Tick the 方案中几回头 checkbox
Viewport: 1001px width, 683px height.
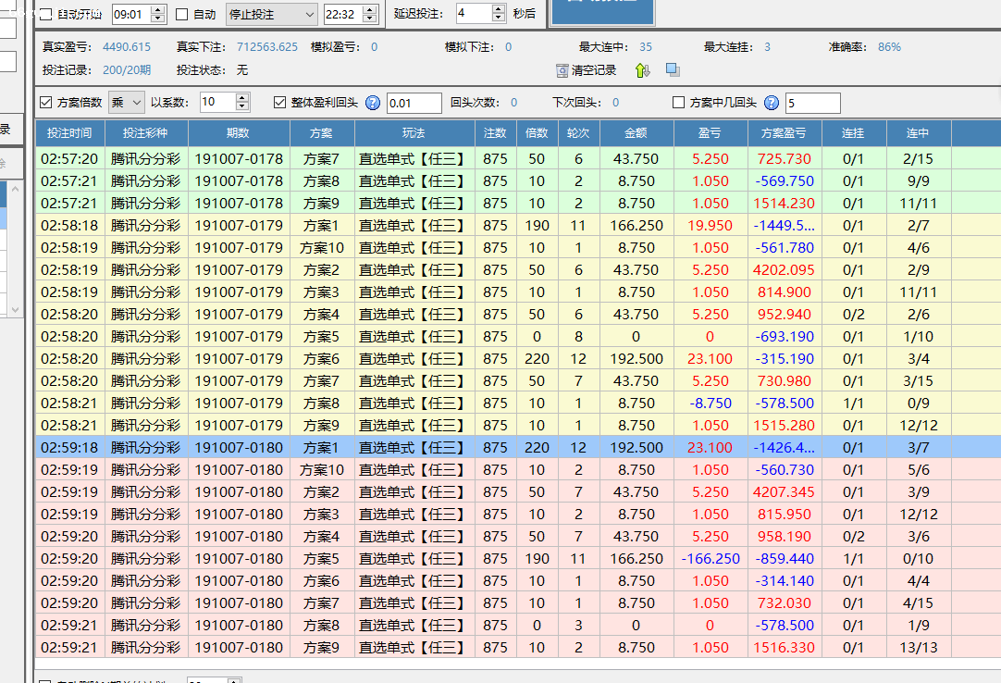[679, 102]
